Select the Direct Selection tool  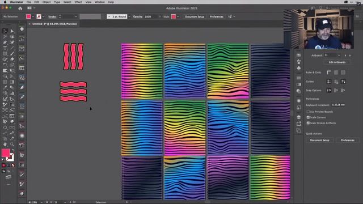pos(12,31)
